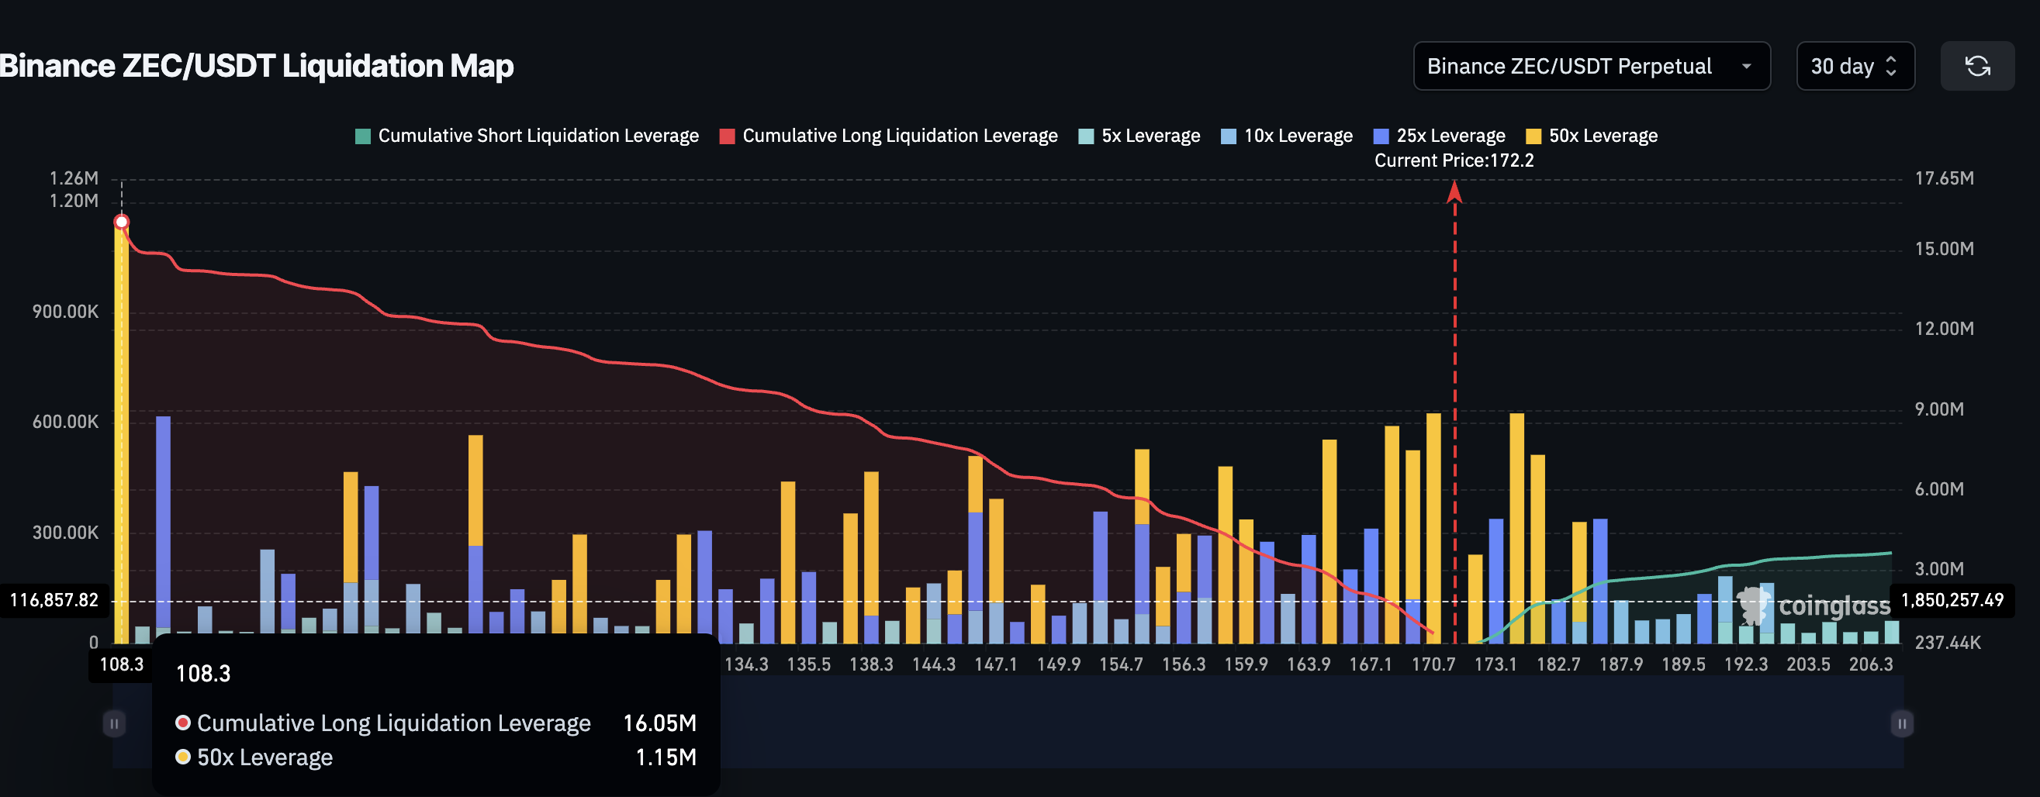Click the tallest yellow bar at price 108.3
Viewport: 2040px width, 797px height.
tap(120, 435)
